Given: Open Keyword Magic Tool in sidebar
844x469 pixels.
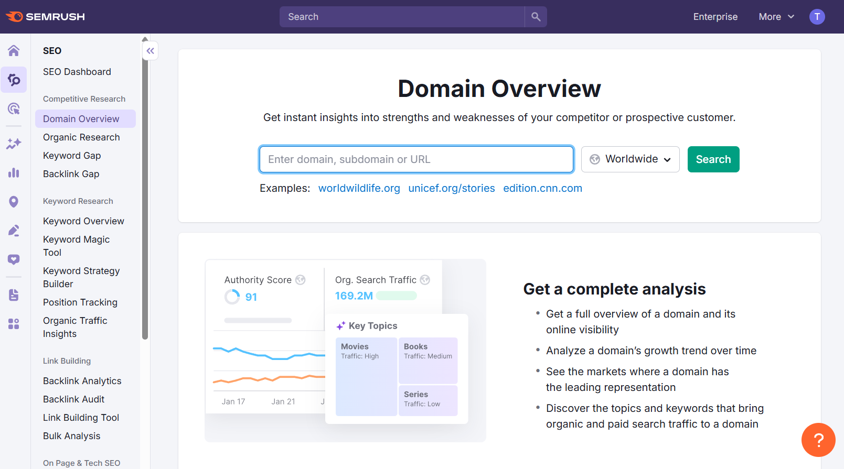Looking at the screenshot, I should point(77,246).
